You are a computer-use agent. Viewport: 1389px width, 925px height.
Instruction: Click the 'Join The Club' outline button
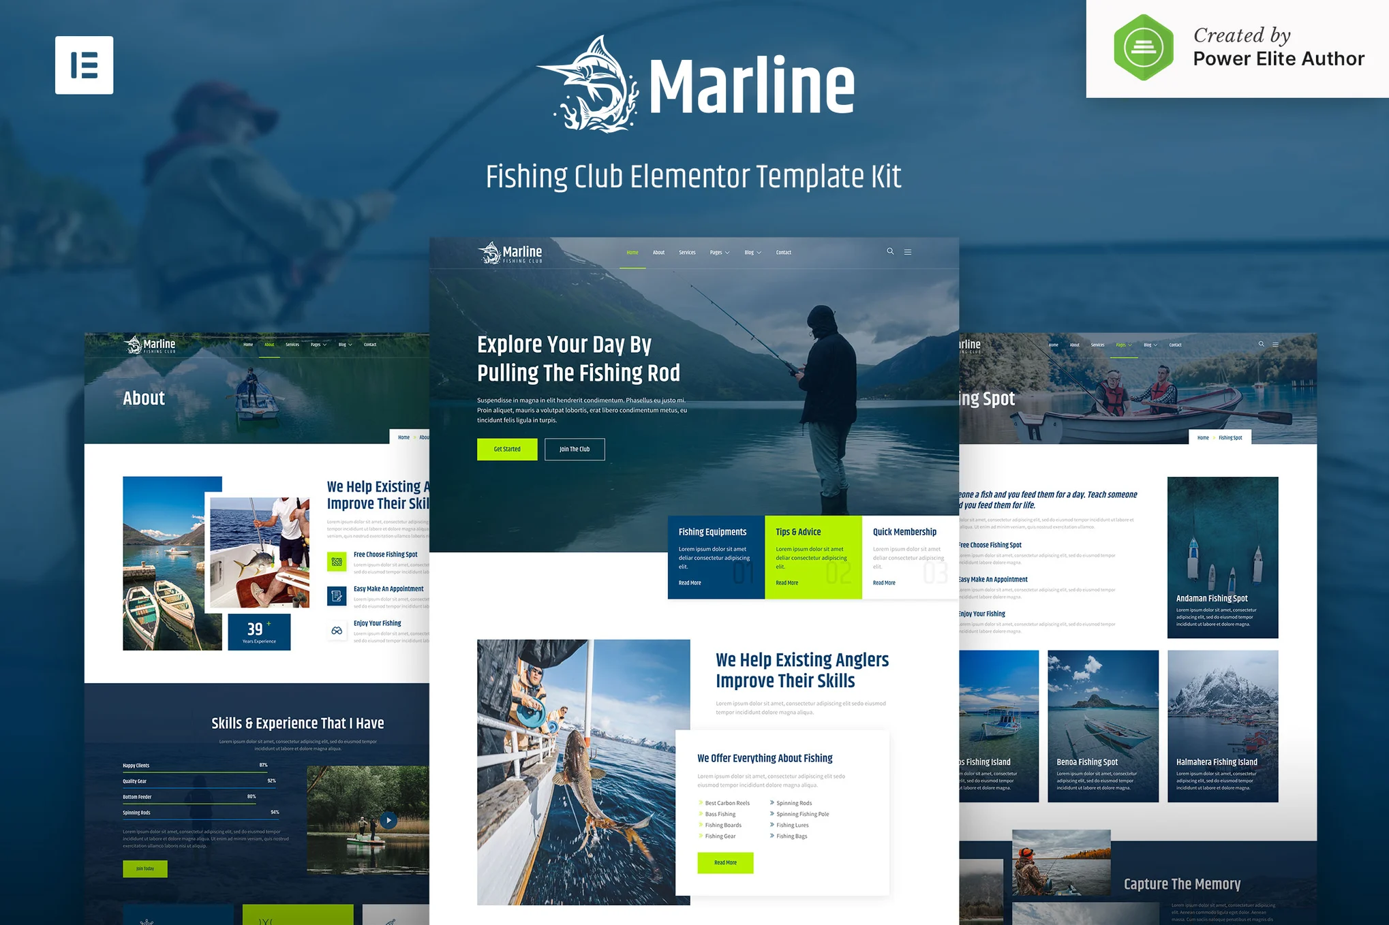[x=575, y=448]
